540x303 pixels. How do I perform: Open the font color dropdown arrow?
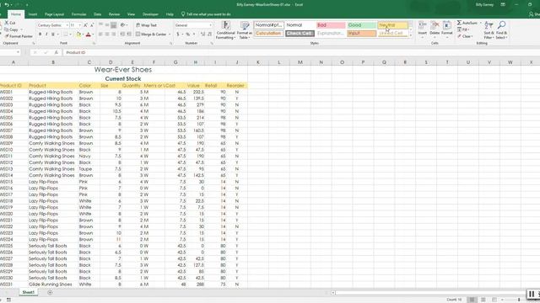(x=93, y=35)
